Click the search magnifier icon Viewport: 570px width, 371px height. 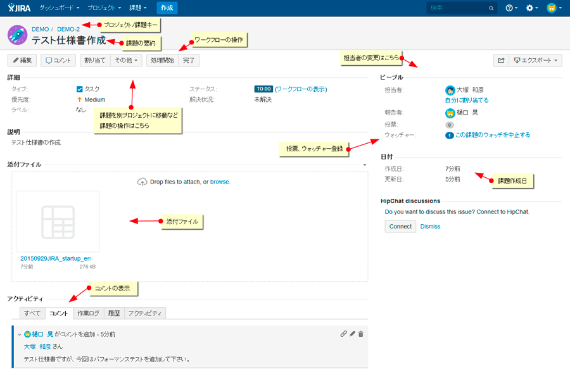click(x=491, y=8)
